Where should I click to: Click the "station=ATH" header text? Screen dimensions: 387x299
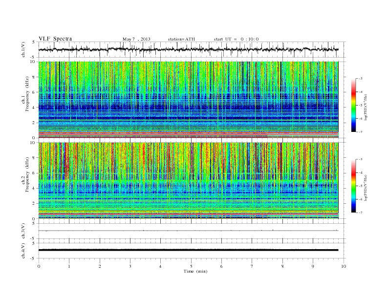tap(181, 39)
